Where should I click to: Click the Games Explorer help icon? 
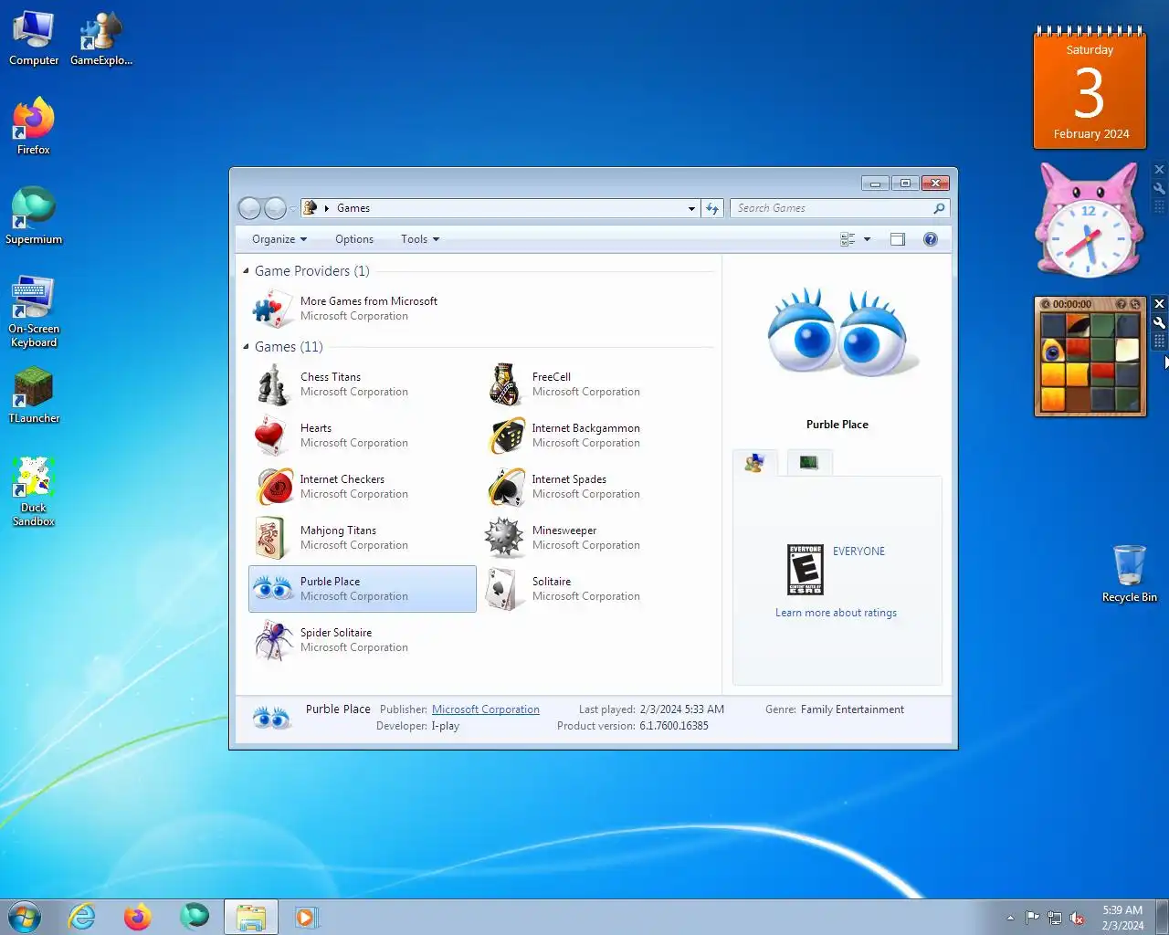click(930, 239)
